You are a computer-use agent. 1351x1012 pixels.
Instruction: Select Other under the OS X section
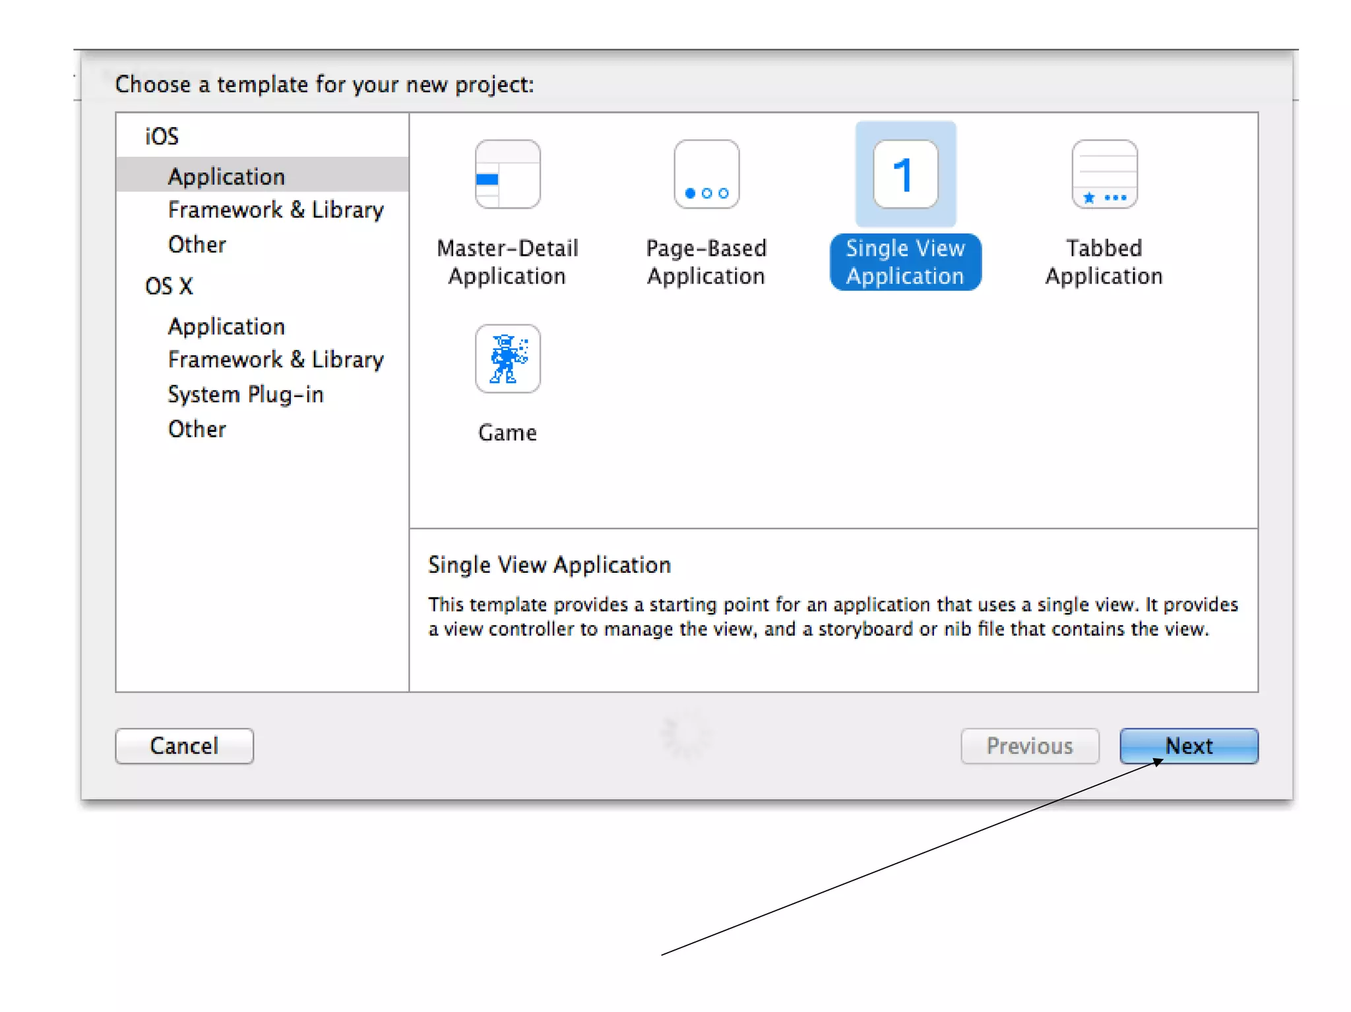(197, 429)
